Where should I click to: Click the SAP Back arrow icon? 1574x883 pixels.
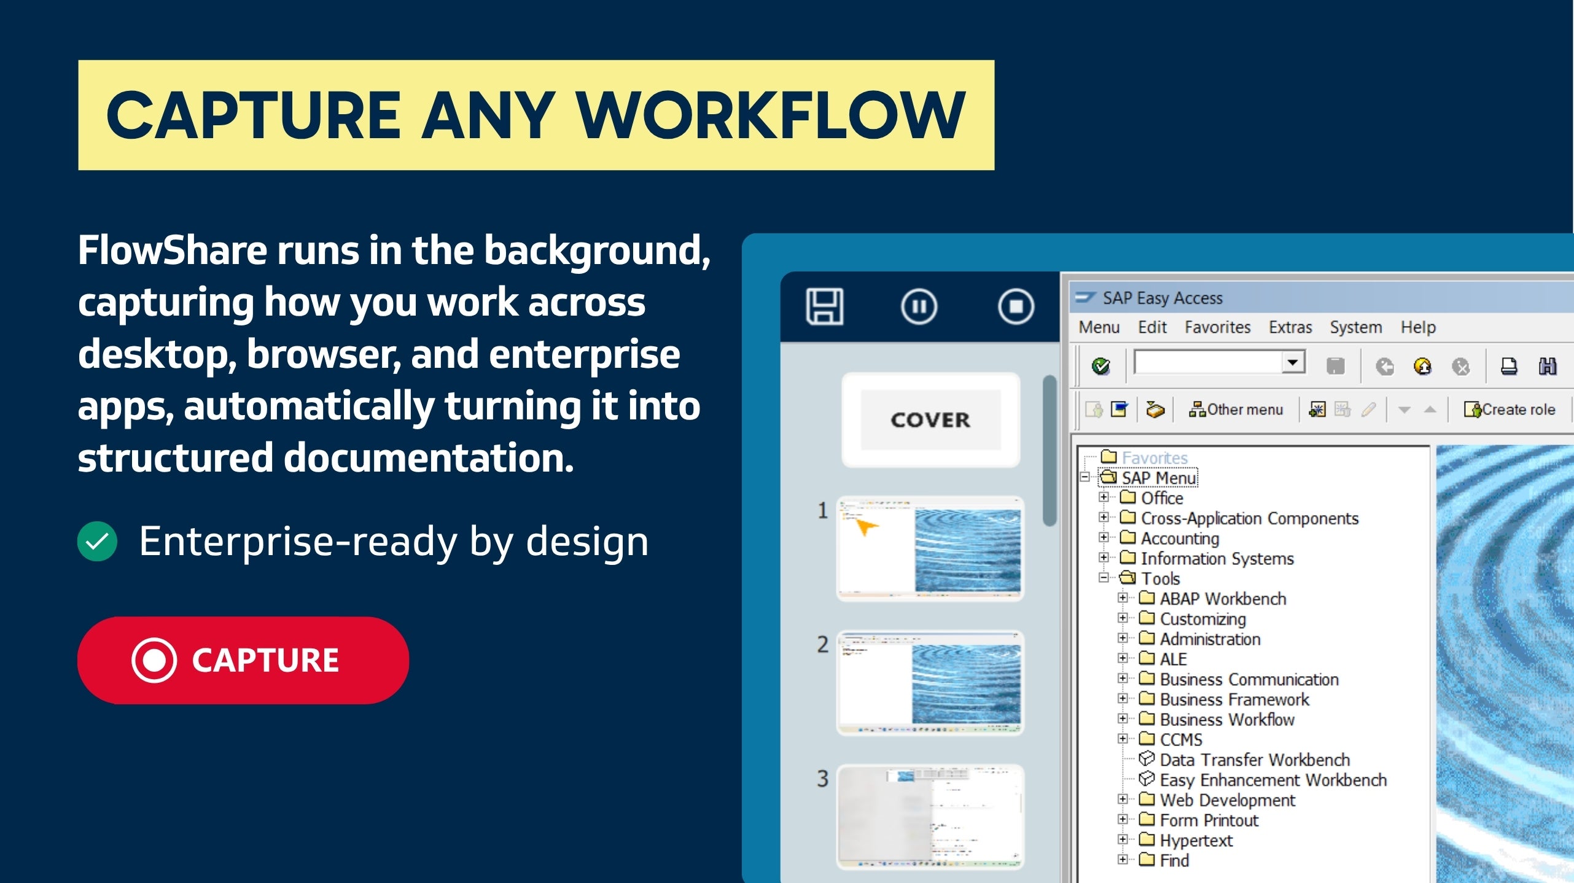[x=1384, y=366]
